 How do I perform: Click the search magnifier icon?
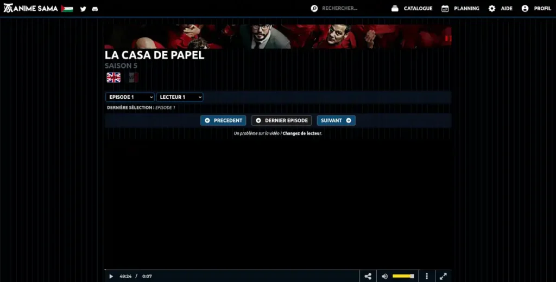[x=314, y=9]
